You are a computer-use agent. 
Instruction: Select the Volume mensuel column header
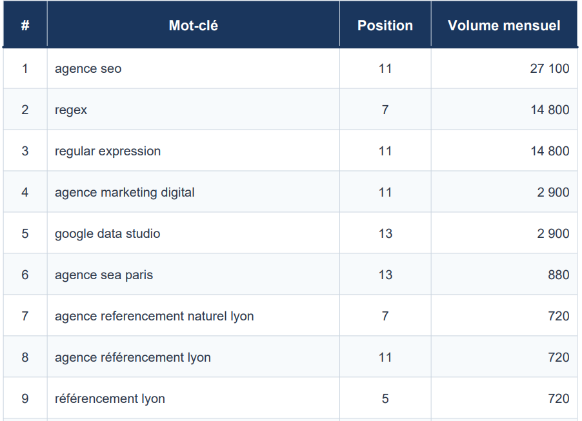coord(504,26)
